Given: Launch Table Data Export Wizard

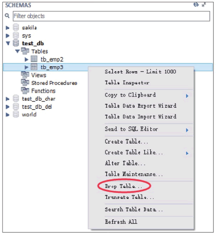Looking at the screenshot, I should 140,106.
